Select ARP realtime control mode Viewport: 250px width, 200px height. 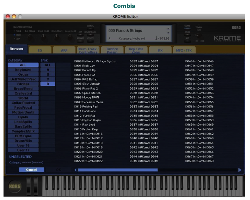click(x=18, y=39)
